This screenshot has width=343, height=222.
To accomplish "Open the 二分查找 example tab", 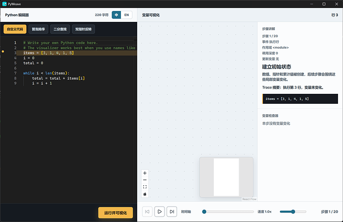I will 60,29.
